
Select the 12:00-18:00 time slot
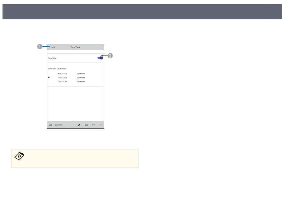[x=62, y=78]
